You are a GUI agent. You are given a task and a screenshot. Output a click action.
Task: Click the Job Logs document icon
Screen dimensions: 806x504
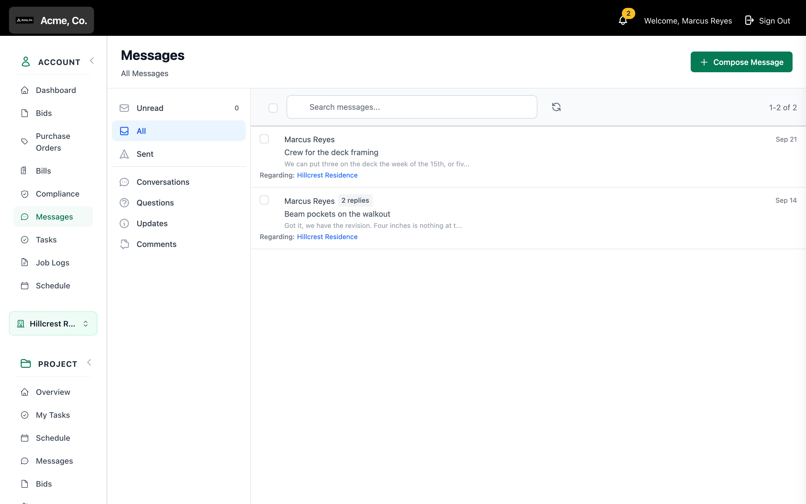pyautogui.click(x=25, y=262)
